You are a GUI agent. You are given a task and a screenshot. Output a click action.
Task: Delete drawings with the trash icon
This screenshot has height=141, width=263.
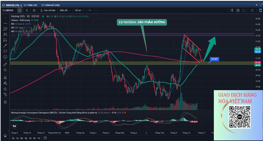click(5, 102)
